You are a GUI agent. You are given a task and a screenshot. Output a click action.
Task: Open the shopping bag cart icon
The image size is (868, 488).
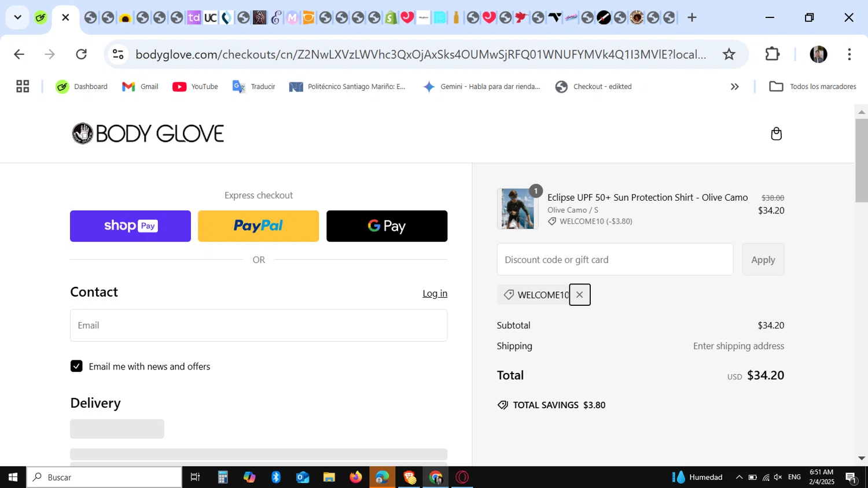(x=776, y=134)
